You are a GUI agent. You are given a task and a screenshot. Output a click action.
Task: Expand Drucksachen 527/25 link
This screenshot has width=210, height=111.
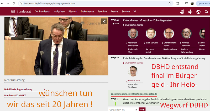(133, 63)
